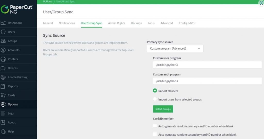The width and height of the screenshot is (264, 139).
Task: Select the Printers printer icon
Action: (3, 59)
